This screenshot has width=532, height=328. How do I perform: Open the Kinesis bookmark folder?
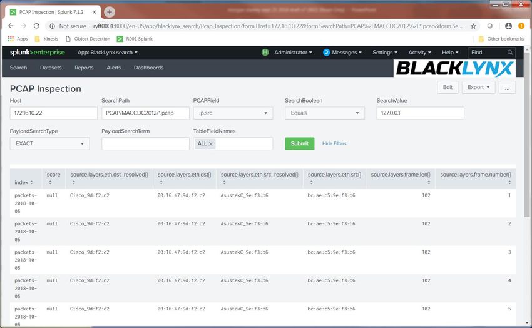click(46, 39)
